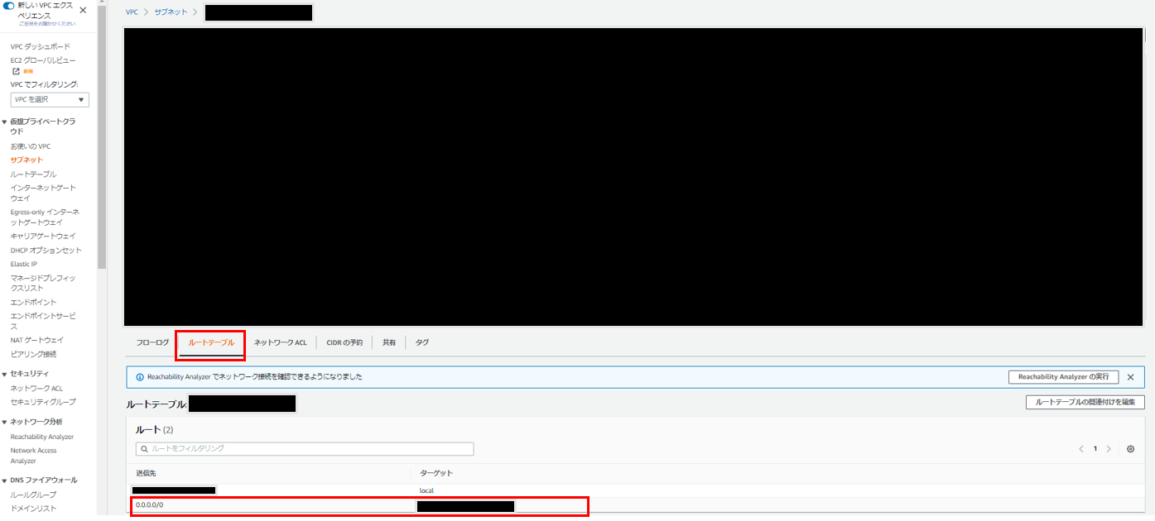Viewport: 1155px width, 521px height.
Task: Click the サブネット breadcrumb link
Action: tap(171, 12)
